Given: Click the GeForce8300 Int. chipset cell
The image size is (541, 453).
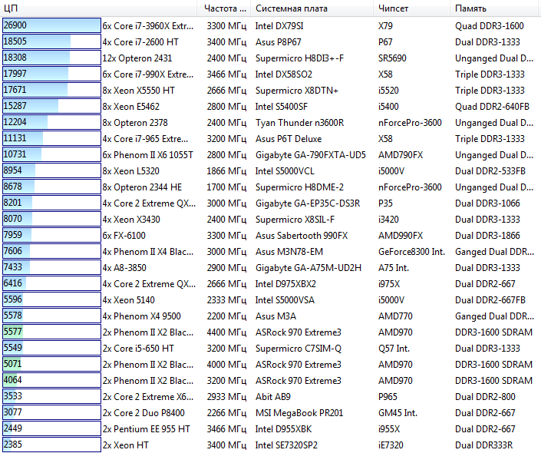Looking at the screenshot, I should click(411, 251).
